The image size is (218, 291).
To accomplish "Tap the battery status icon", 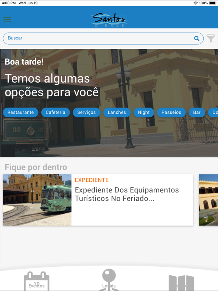I will pos(213,3).
